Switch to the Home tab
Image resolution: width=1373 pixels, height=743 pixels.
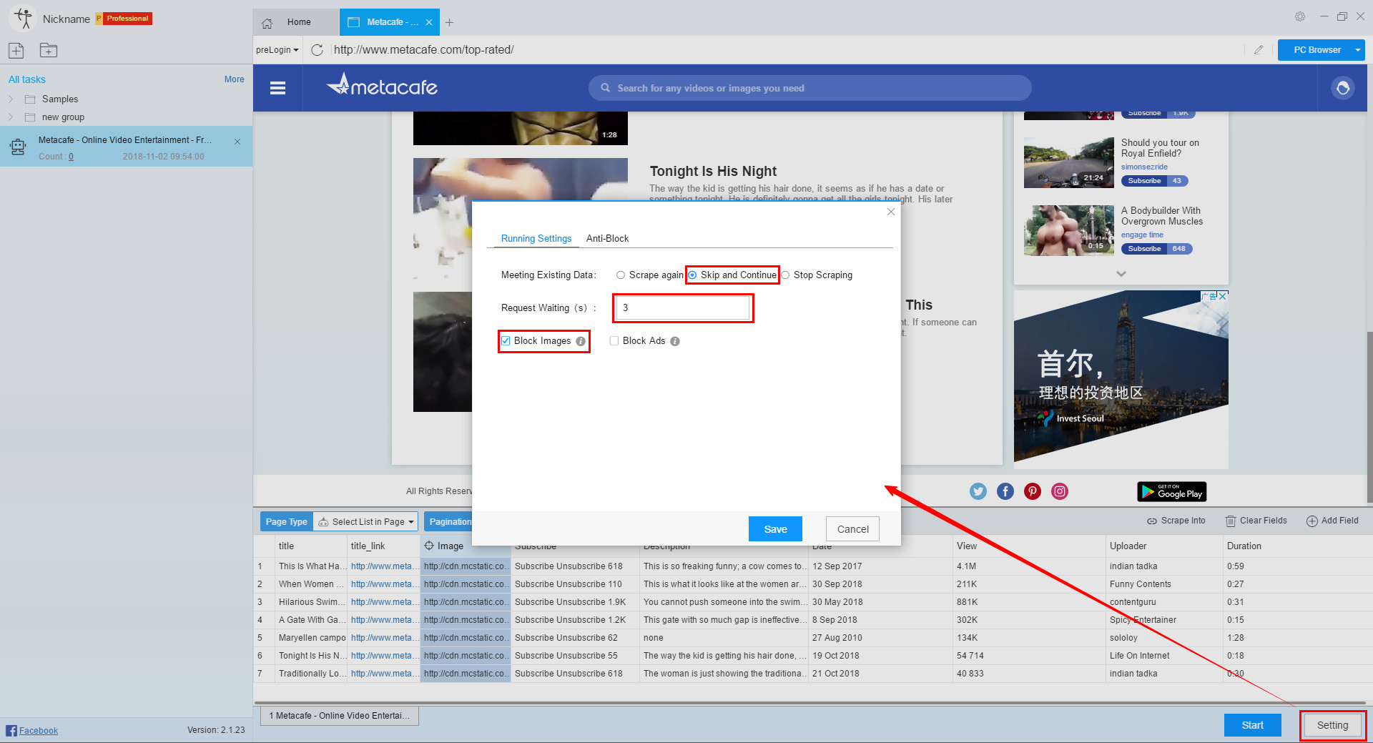[295, 22]
